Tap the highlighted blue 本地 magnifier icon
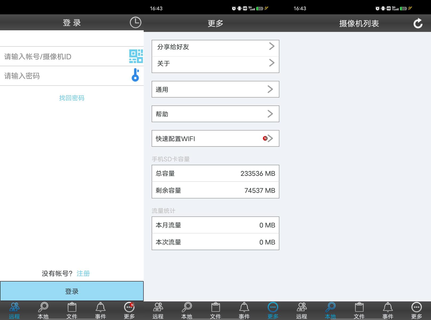Screen dimensions: 431x320 tap(330, 308)
